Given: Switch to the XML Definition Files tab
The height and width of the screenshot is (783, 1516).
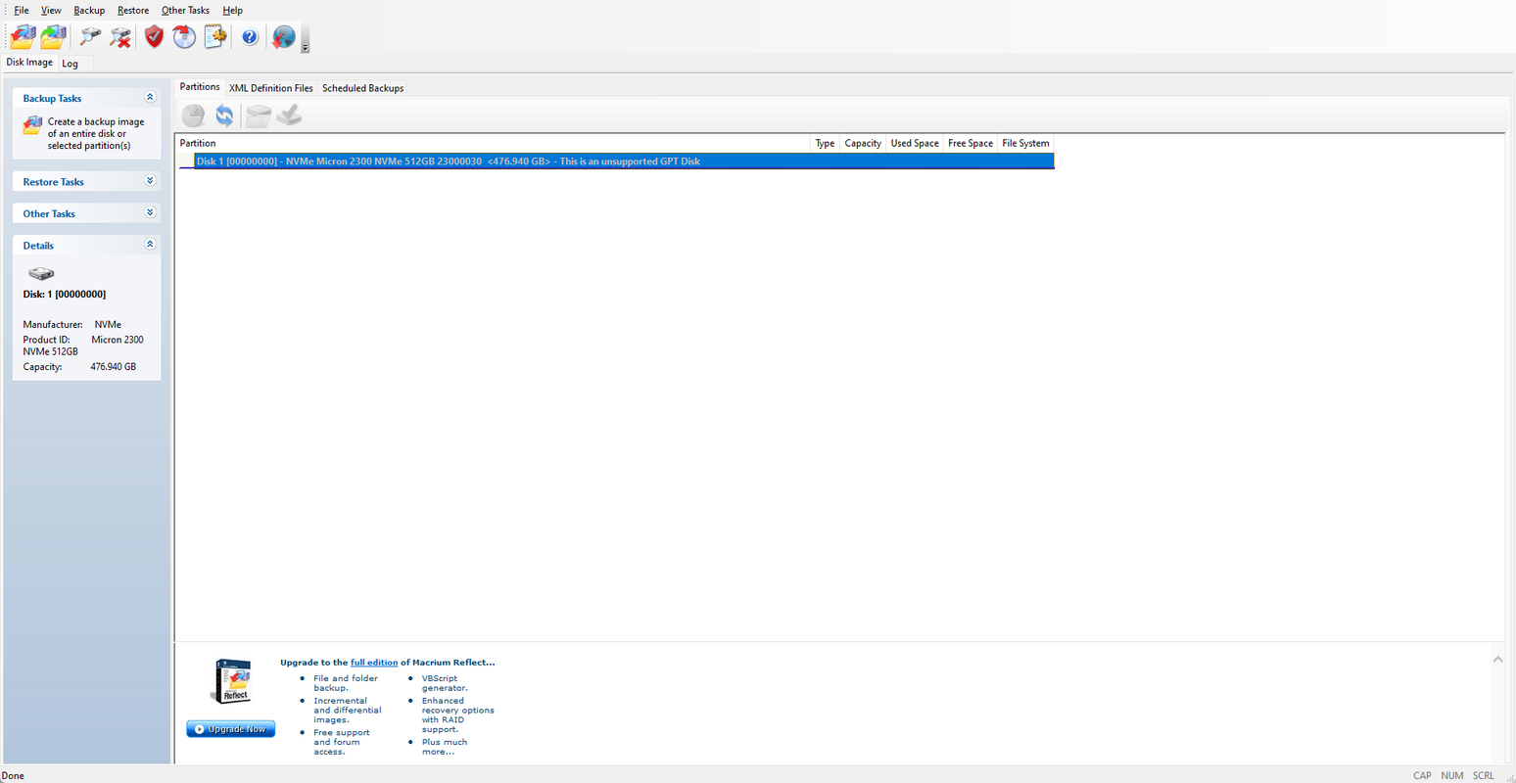Looking at the screenshot, I should (x=271, y=88).
